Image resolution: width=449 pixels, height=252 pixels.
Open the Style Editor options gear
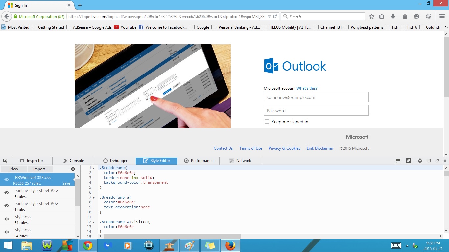[x=73, y=169]
